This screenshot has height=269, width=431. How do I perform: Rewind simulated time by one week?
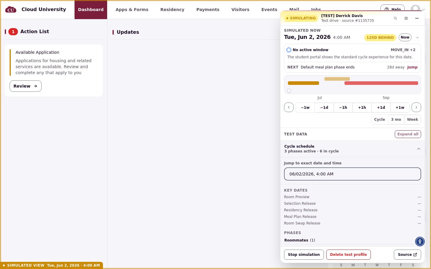305,108
